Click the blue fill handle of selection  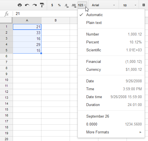(41, 53)
